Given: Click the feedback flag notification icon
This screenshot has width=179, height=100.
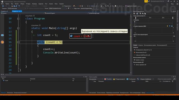Looking at the screenshot, I should (146, 1).
